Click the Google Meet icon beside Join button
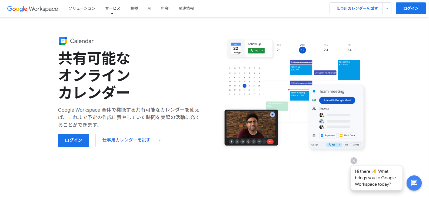Screen dimensions: 429x197 pyautogui.click(x=314, y=100)
